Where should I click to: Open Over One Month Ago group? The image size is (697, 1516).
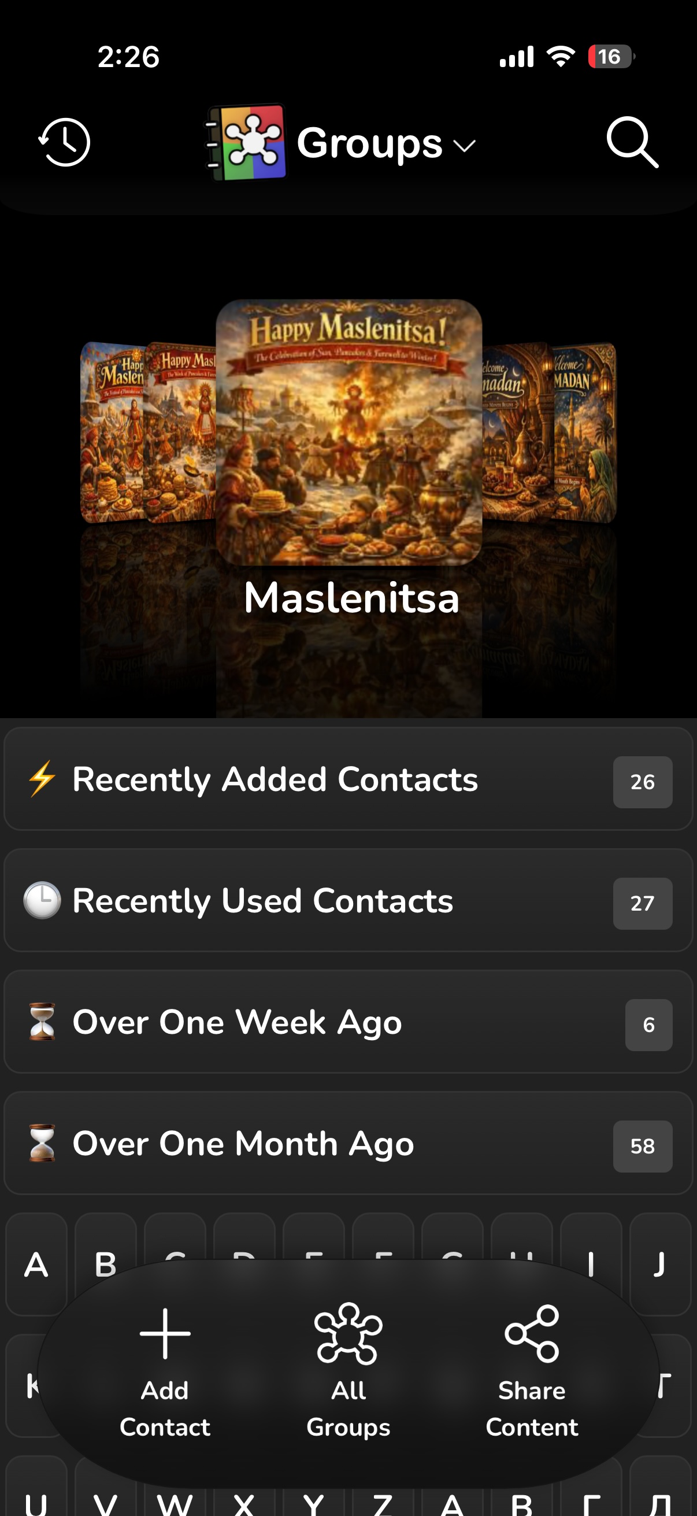pos(348,1143)
